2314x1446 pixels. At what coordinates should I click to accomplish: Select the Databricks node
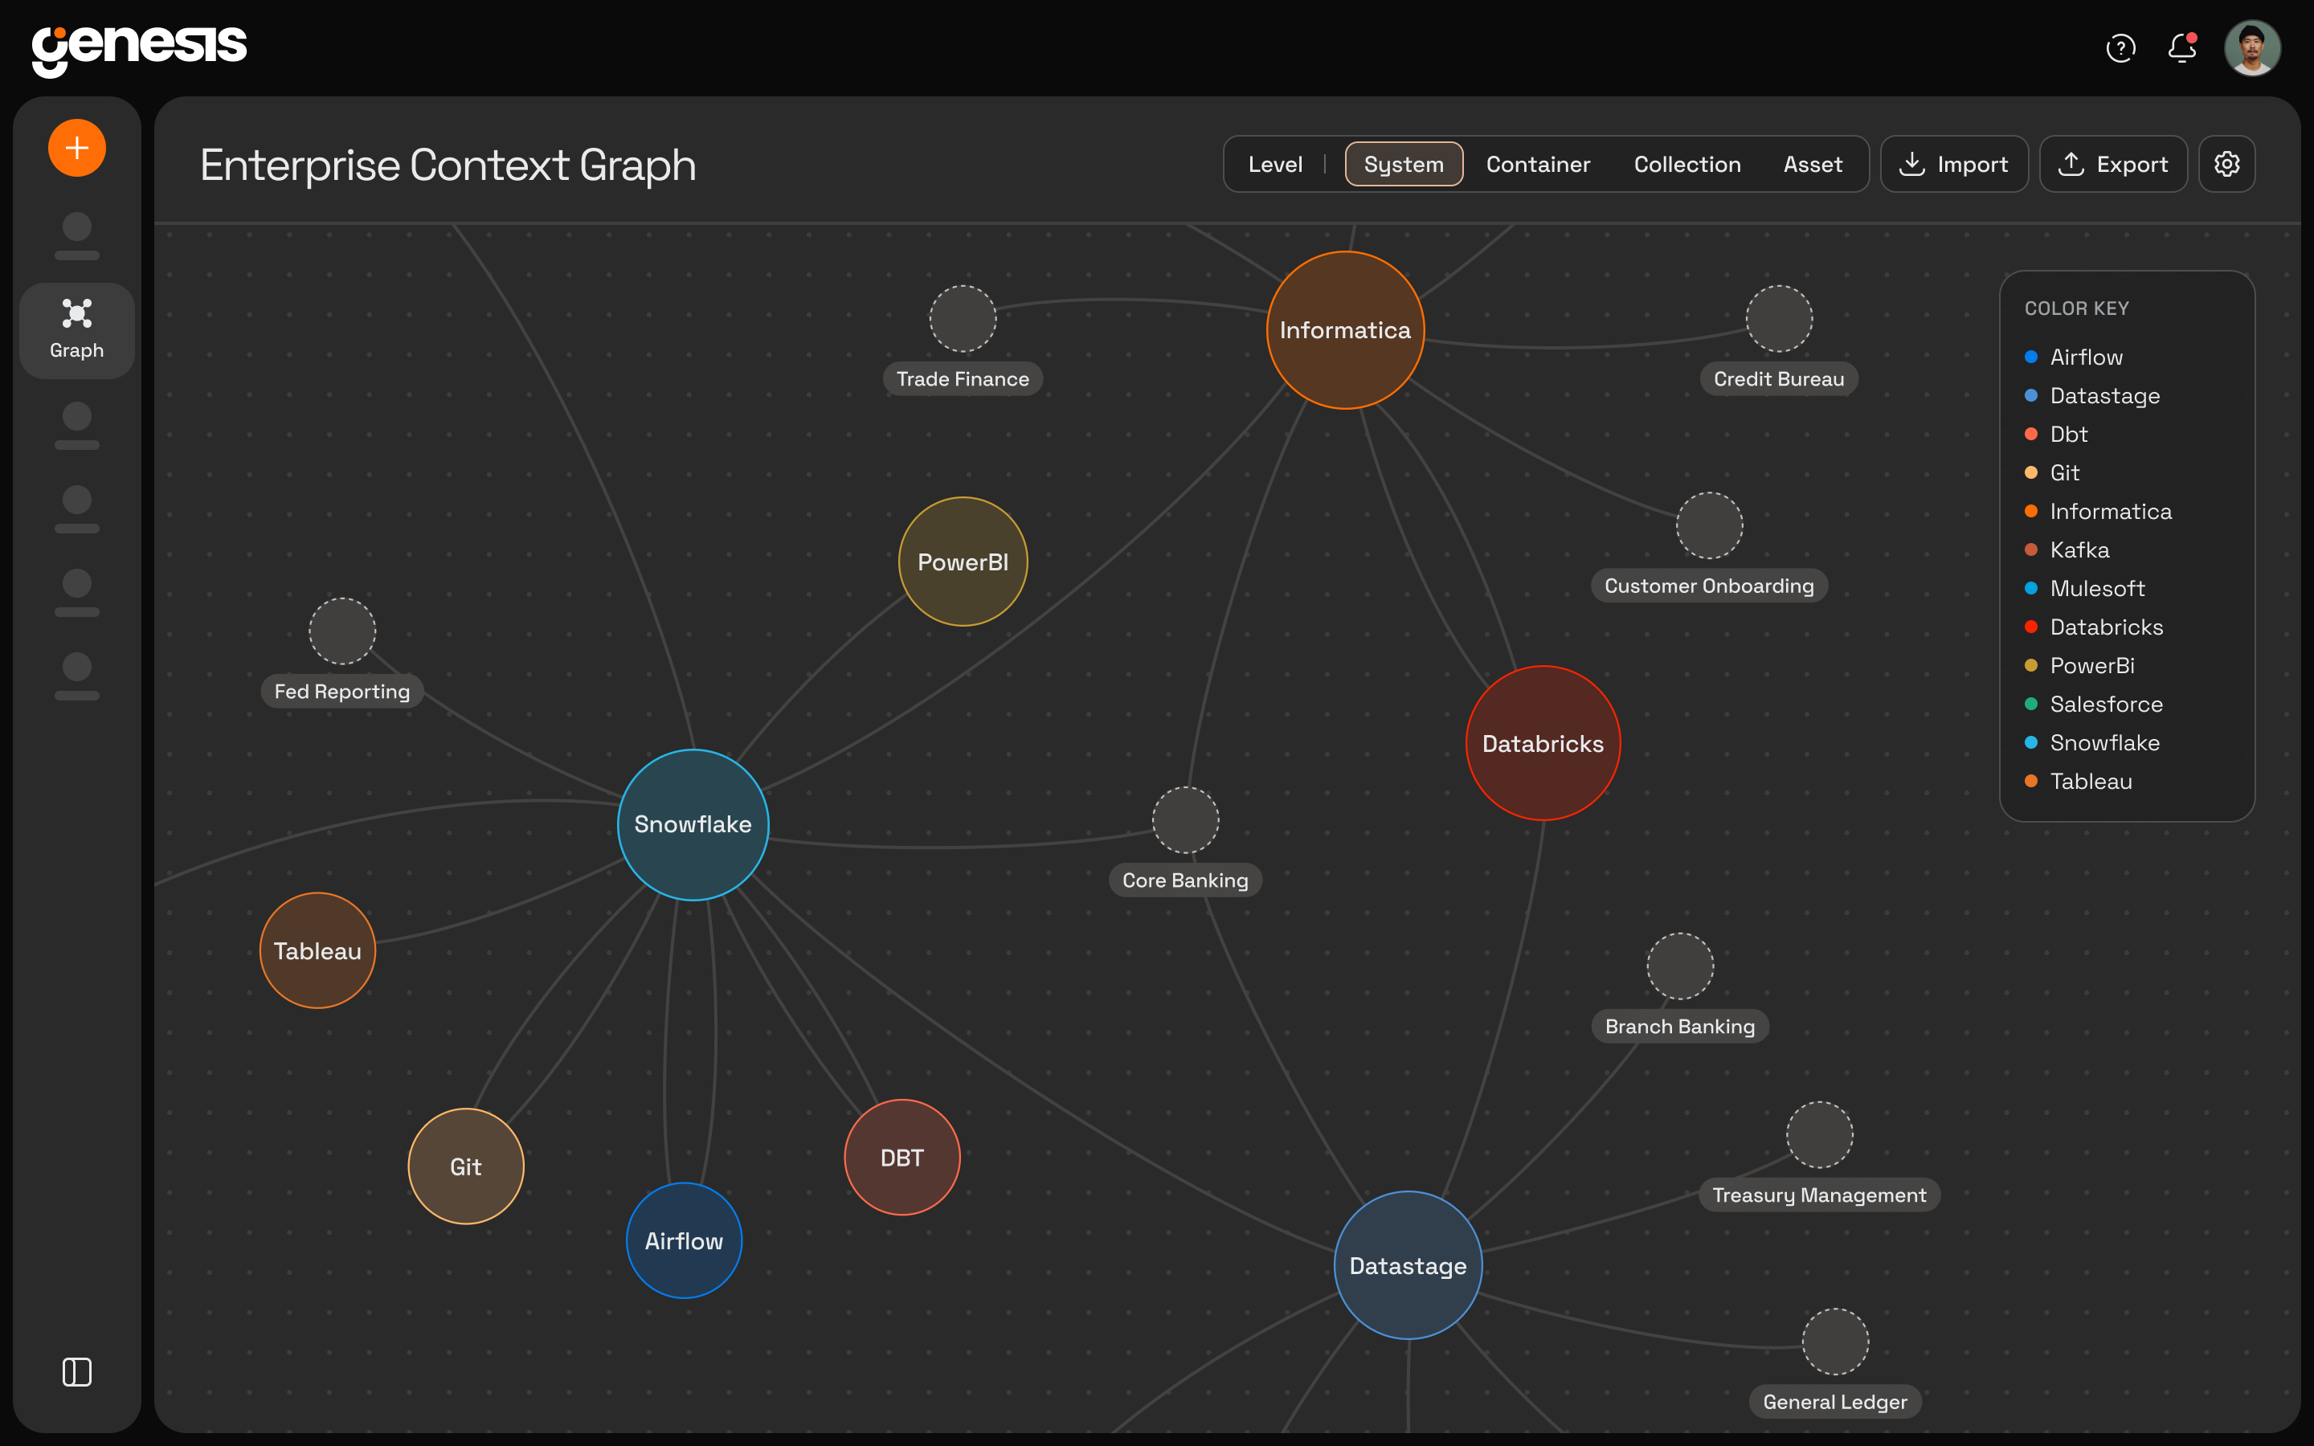(x=1543, y=743)
